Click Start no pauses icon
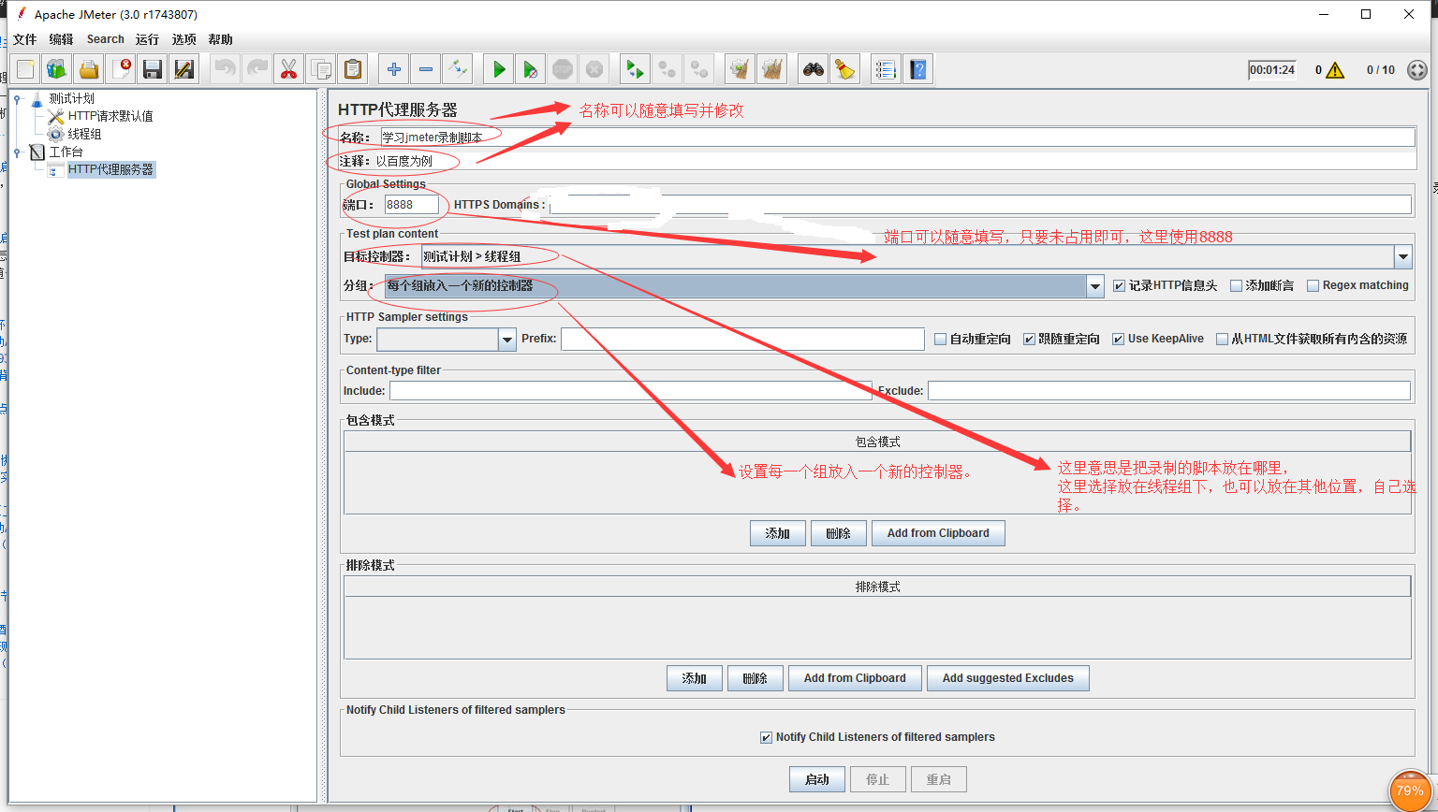Screen dimensions: 1438x812 531,69
